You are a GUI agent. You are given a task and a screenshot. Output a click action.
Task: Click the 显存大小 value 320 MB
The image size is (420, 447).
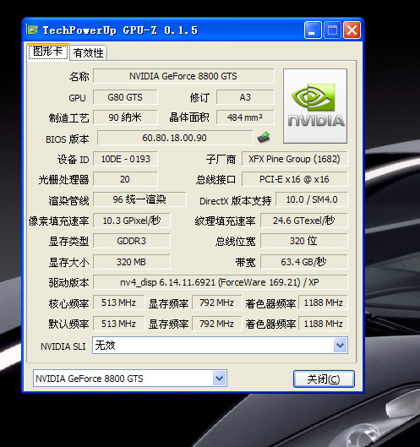point(132,262)
